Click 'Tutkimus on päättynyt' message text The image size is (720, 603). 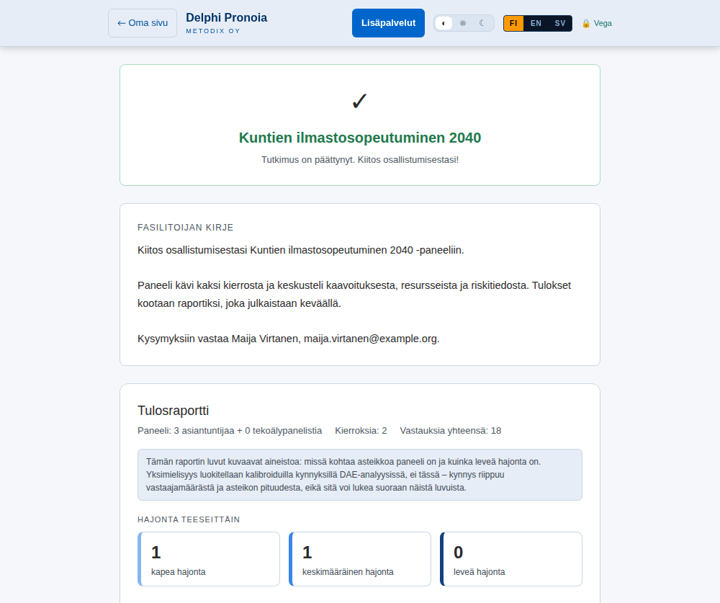pyautogui.click(x=360, y=159)
